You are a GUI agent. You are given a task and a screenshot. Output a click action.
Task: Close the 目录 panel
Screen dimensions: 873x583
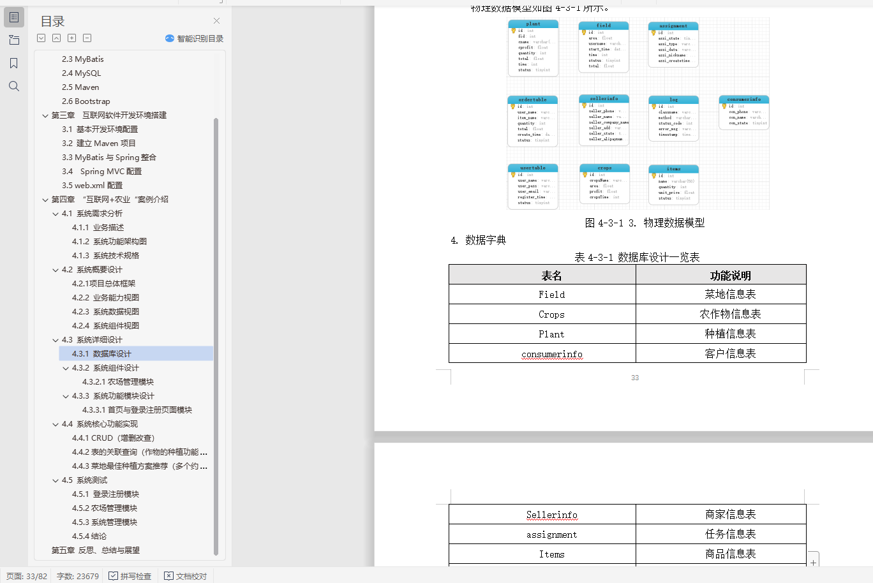(216, 21)
